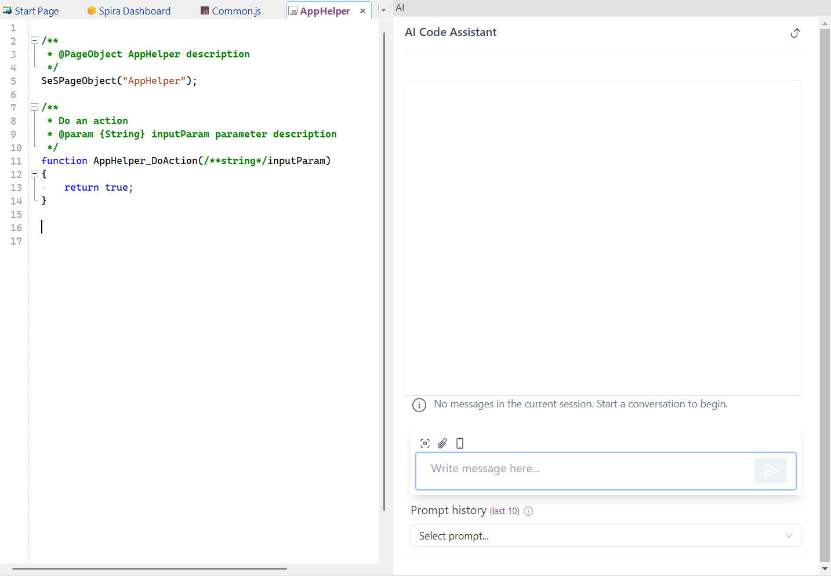
Task: Click the Spira Dashboard tab icon
Action: point(90,10)
